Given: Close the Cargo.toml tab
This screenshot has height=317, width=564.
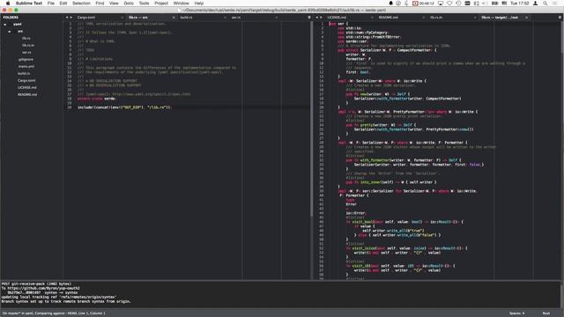Looking at the screenshot, I should (122, 18).
